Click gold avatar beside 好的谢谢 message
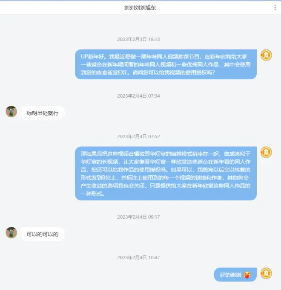Viewport: 281px width, 290px height. [266, 273]
